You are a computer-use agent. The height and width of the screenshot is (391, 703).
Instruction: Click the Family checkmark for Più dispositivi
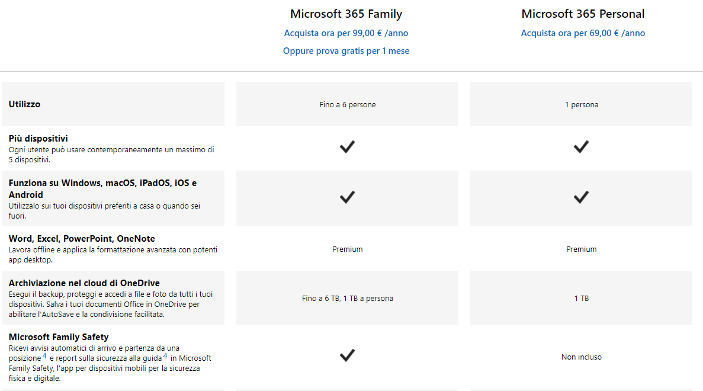(x=347, y=147)
